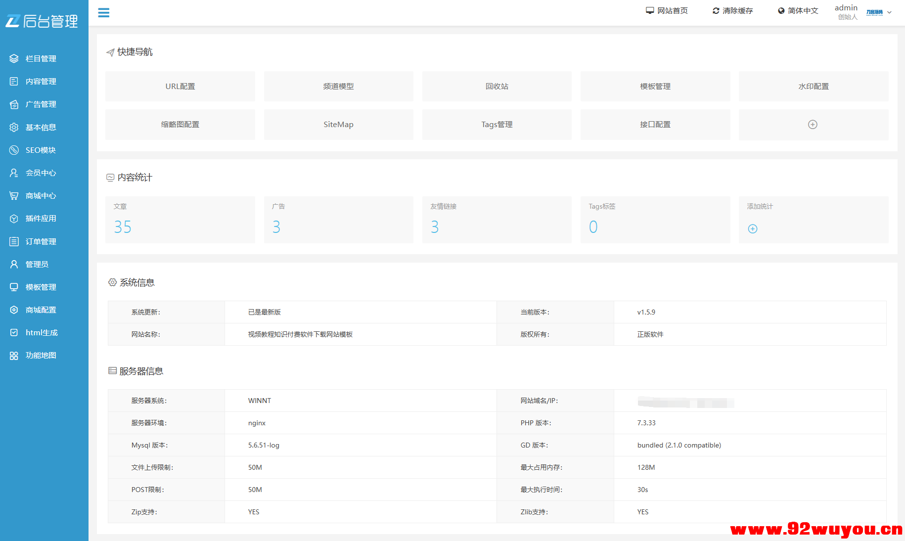
Task: Open 网站首页 from the top bar
Action: (x=667, y=10)
